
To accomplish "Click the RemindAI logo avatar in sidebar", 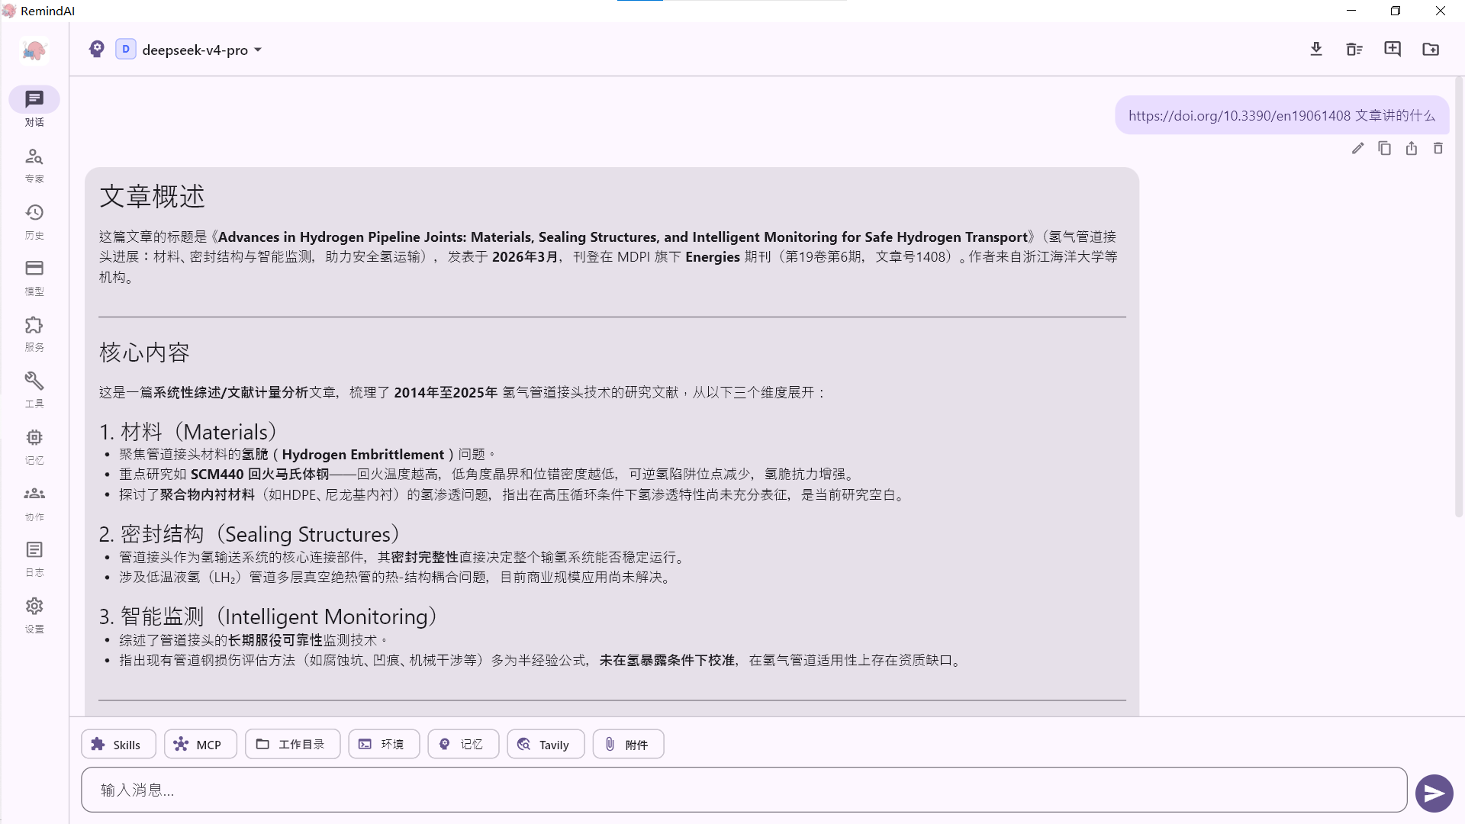I will (34, 50).
